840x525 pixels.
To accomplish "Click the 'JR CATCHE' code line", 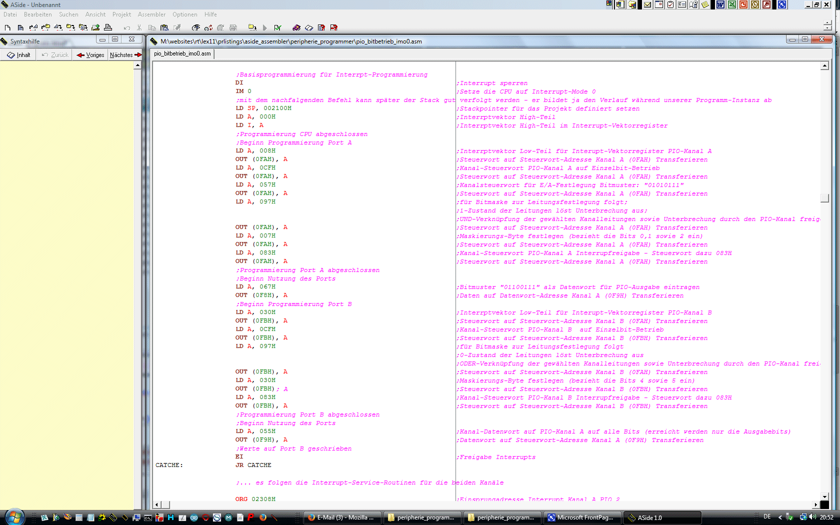I will [x=253, y=465].
